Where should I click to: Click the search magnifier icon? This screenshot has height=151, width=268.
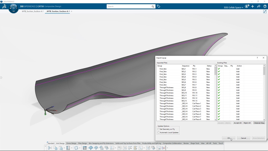pos(153,6)
